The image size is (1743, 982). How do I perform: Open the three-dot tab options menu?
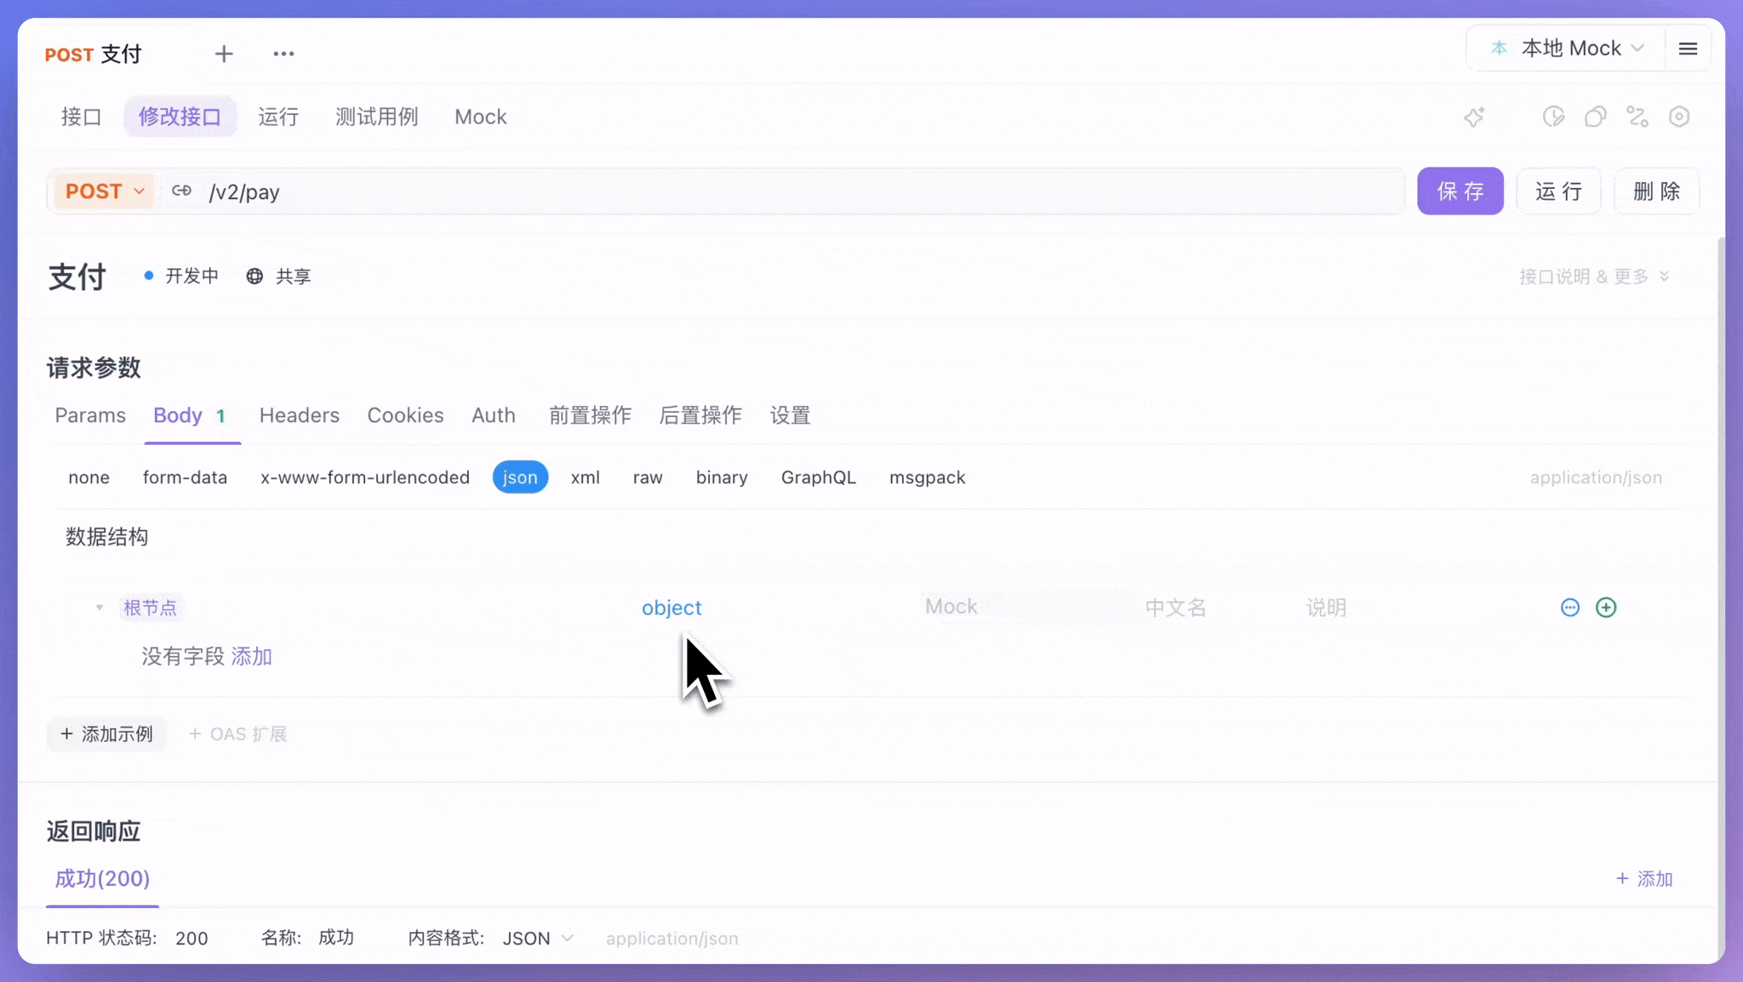click(x=283, y=54)
